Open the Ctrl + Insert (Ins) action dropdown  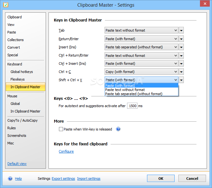[141, 64]
